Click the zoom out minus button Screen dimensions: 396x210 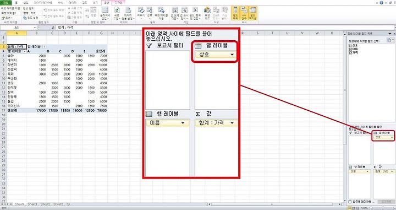371,208
